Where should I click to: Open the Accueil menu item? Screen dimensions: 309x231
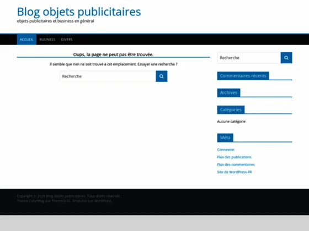click(26, 40)
